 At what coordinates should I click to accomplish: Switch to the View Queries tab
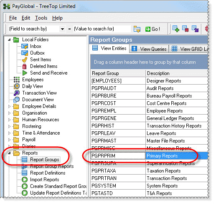tap(149, 49)
